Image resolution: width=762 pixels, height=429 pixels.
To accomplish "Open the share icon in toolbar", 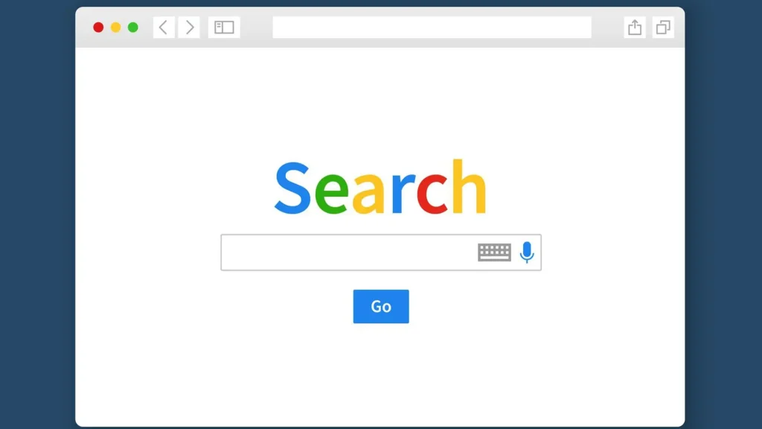I will click(635, 28).
